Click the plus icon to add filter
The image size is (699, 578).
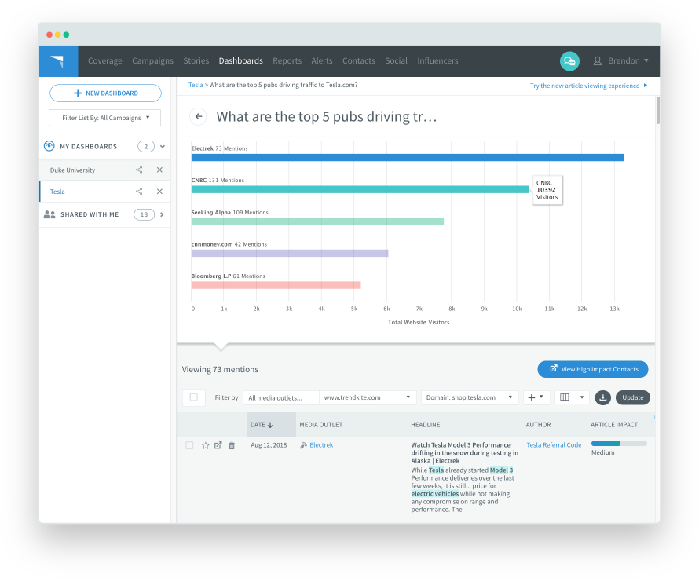click(x=532, y=397)
